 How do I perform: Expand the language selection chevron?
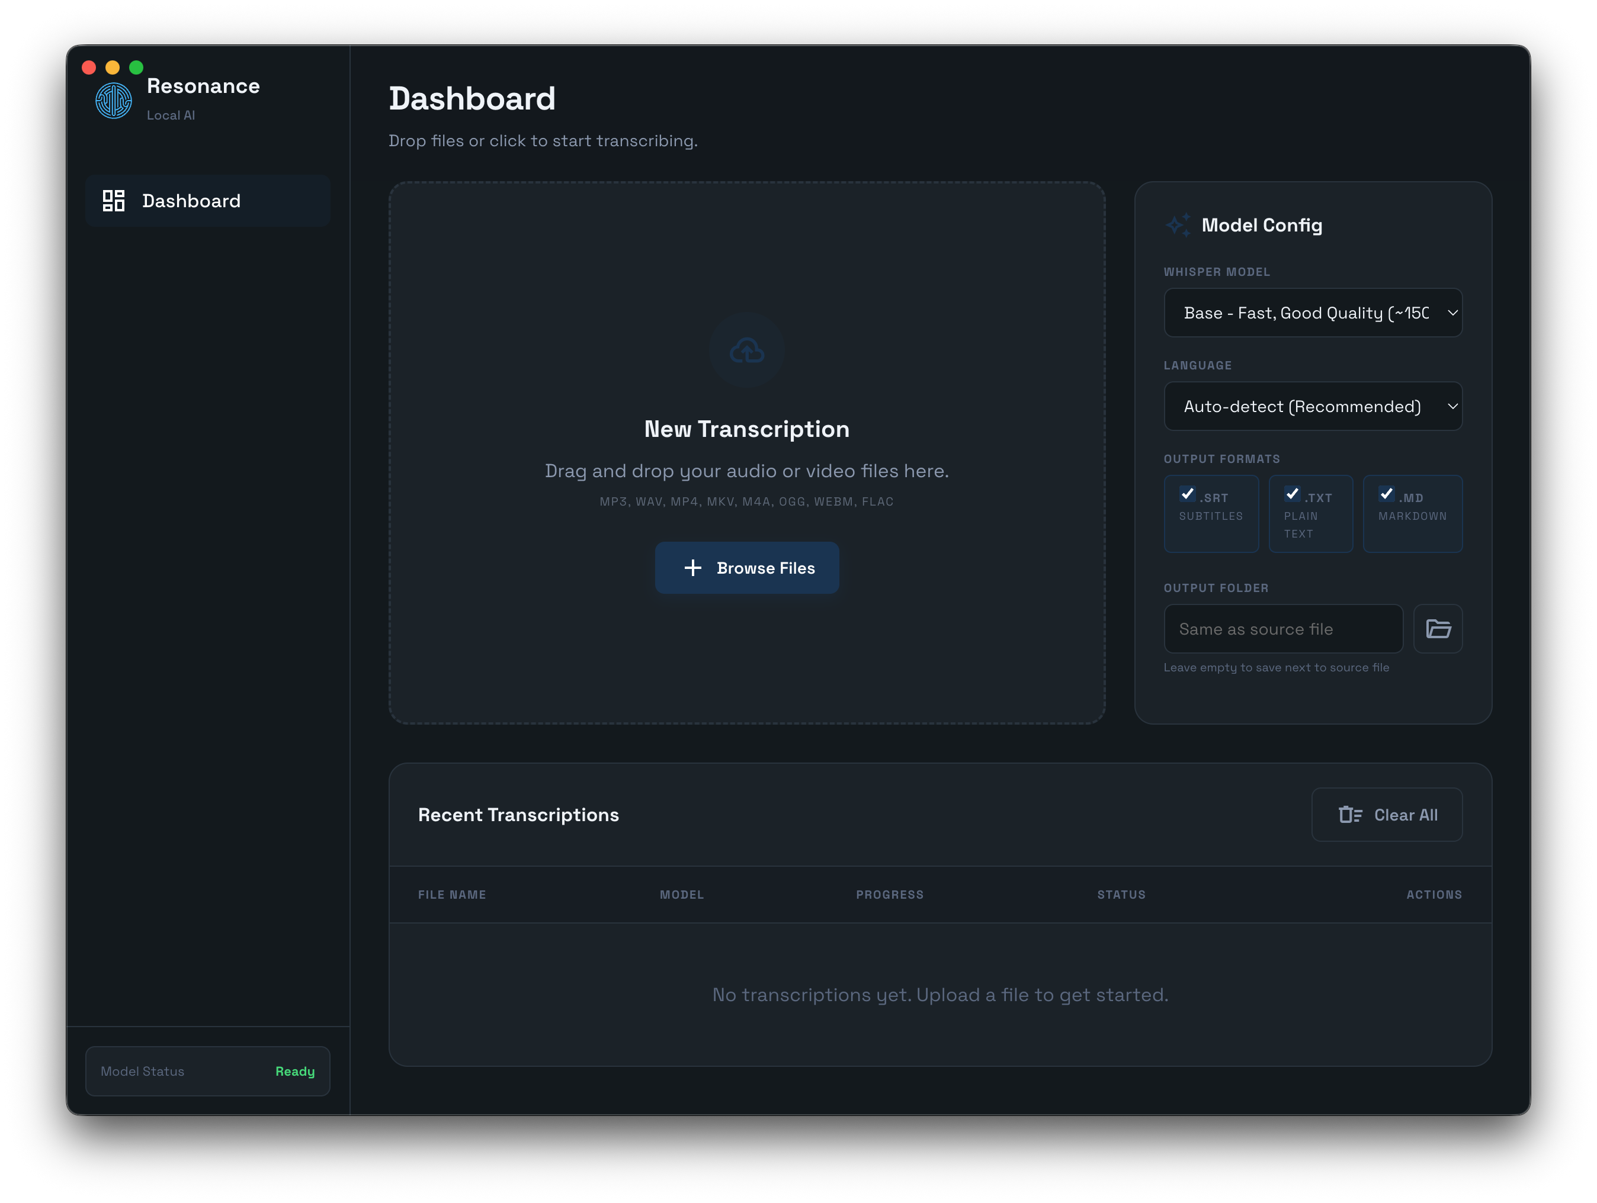coord(1452,406)
